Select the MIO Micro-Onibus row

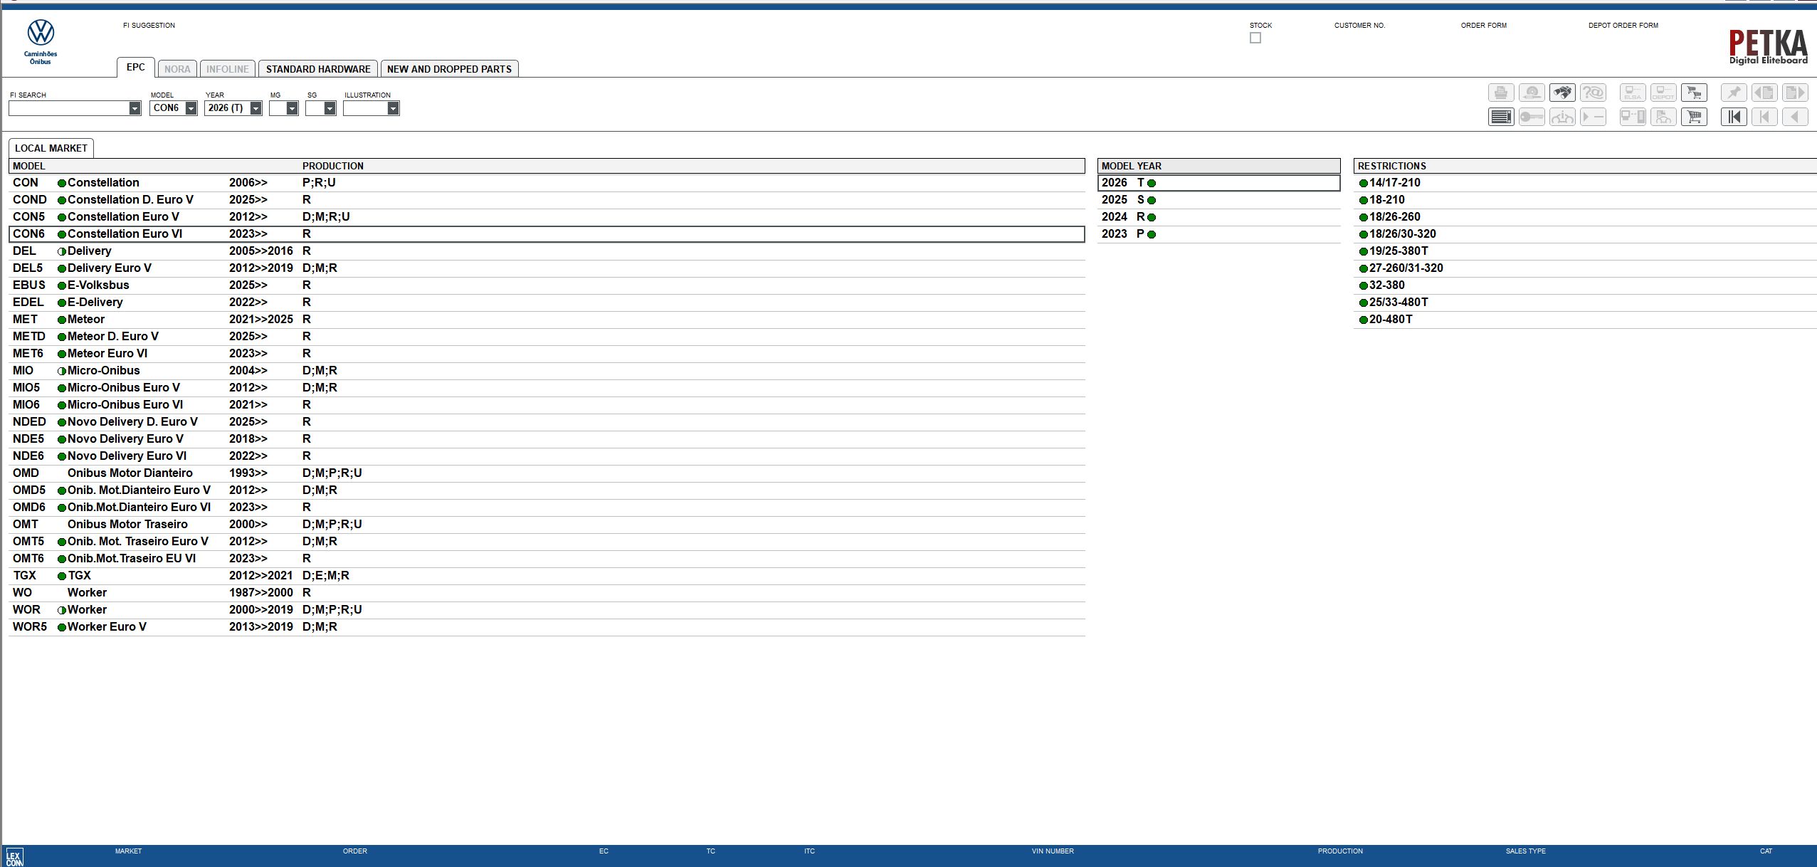pos(547,371)
